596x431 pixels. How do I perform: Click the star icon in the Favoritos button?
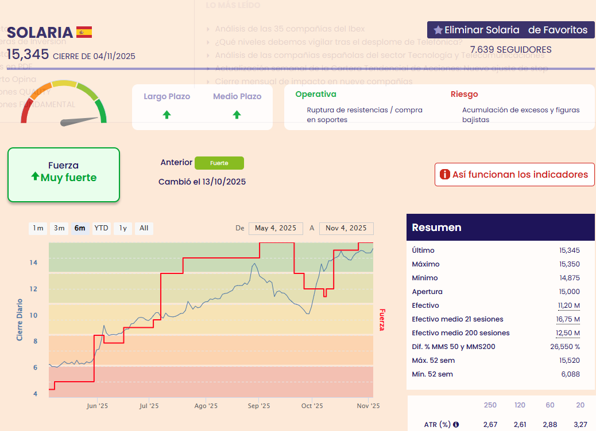[x=438, y=30]
